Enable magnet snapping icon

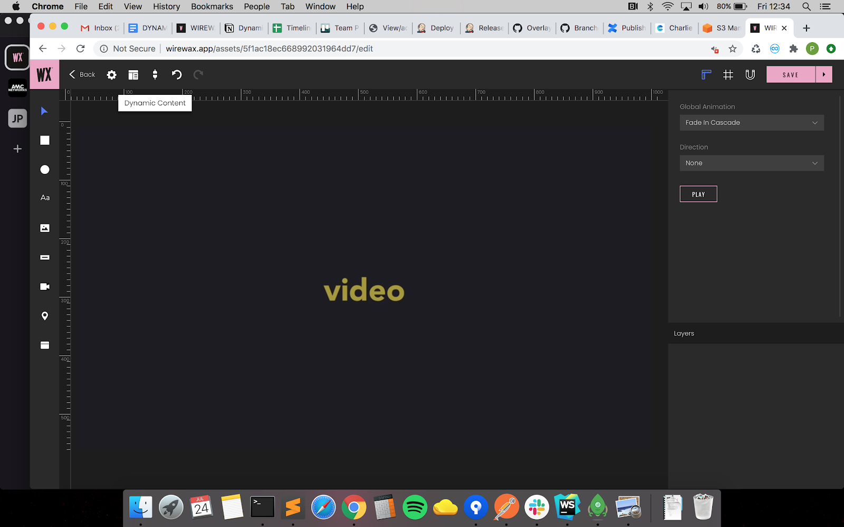pos(750,75)
